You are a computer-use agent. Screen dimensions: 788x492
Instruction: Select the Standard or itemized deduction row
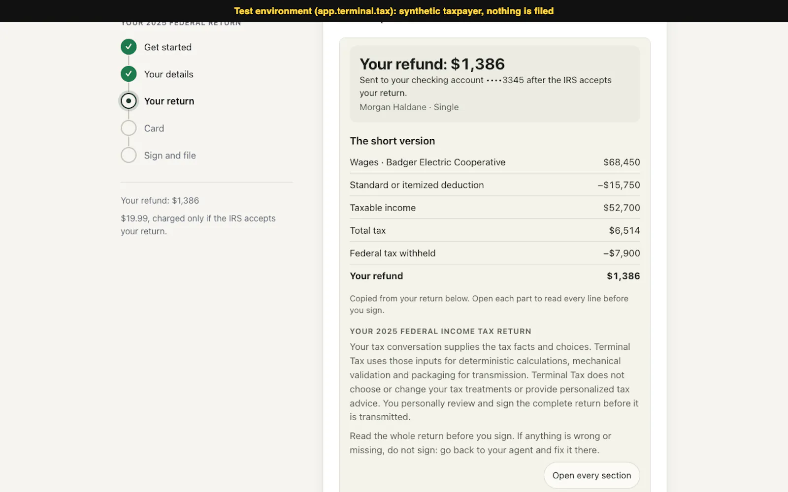click(x=494, y=185)
